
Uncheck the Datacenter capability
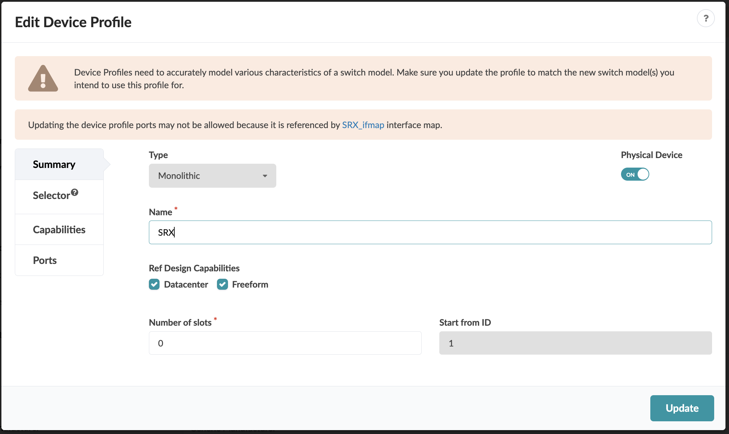154,284
